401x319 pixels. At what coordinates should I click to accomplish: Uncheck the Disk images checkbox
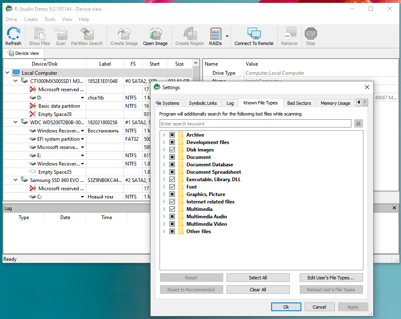coord(172,149)
